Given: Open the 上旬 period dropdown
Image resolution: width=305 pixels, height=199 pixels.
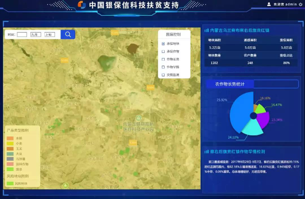Looking at the screenshot, I should click(50, 35).
